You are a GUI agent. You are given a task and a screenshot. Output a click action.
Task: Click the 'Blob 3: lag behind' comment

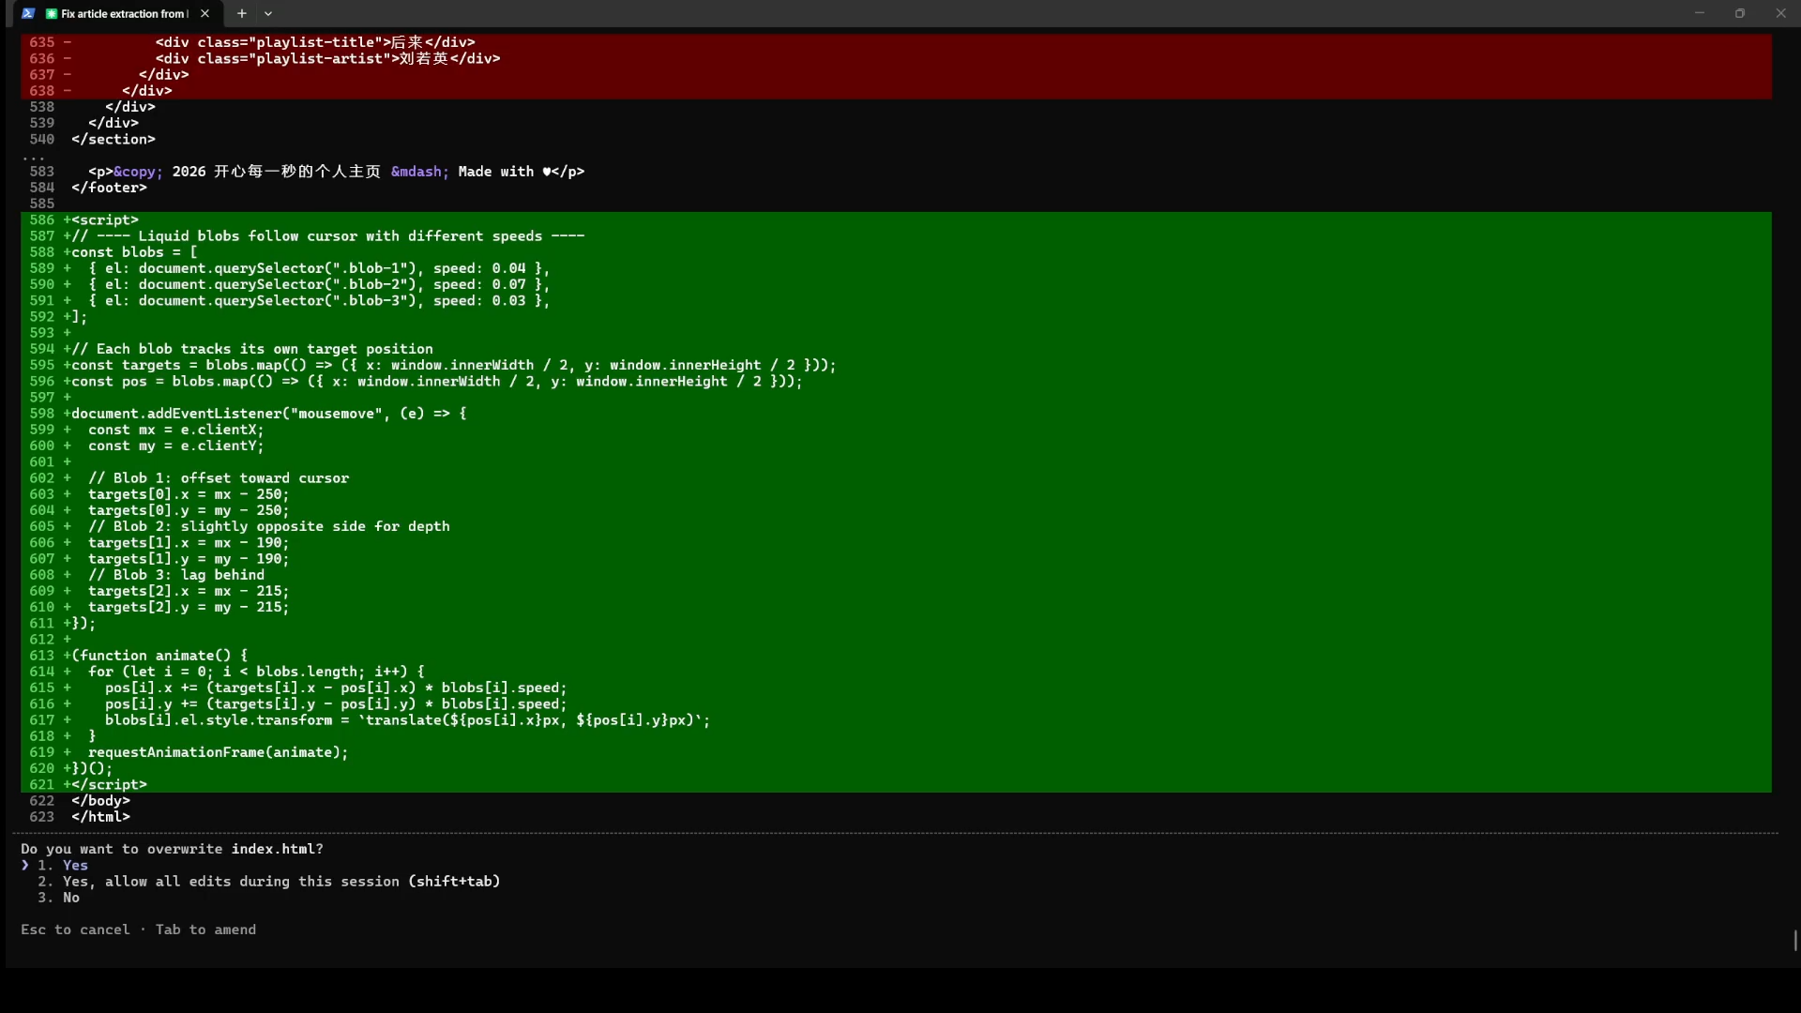pyautogui.click(x=176, y=575)
